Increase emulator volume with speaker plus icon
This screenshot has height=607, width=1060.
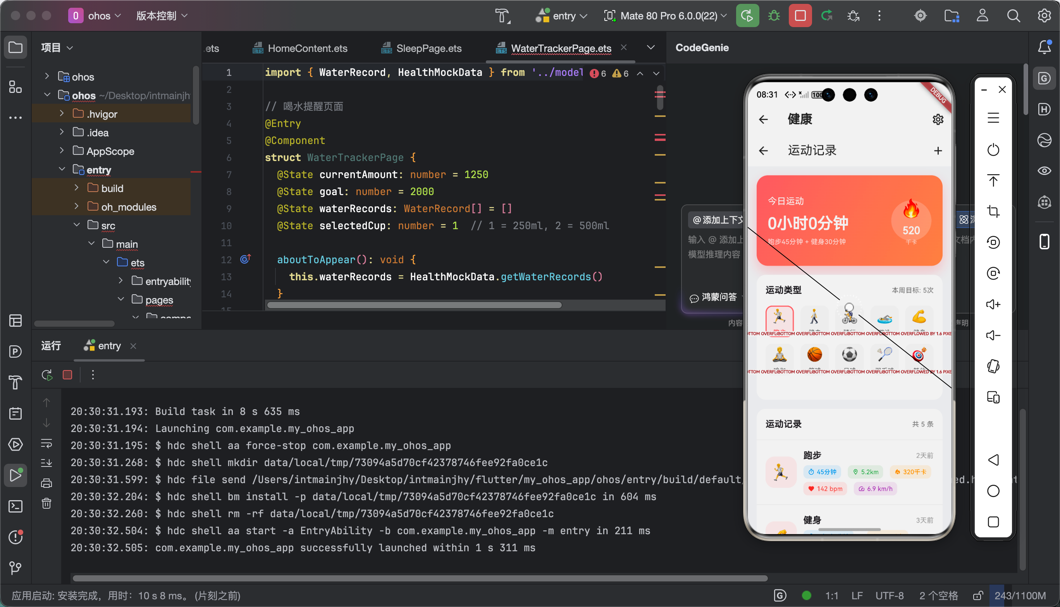pos(993,304)
